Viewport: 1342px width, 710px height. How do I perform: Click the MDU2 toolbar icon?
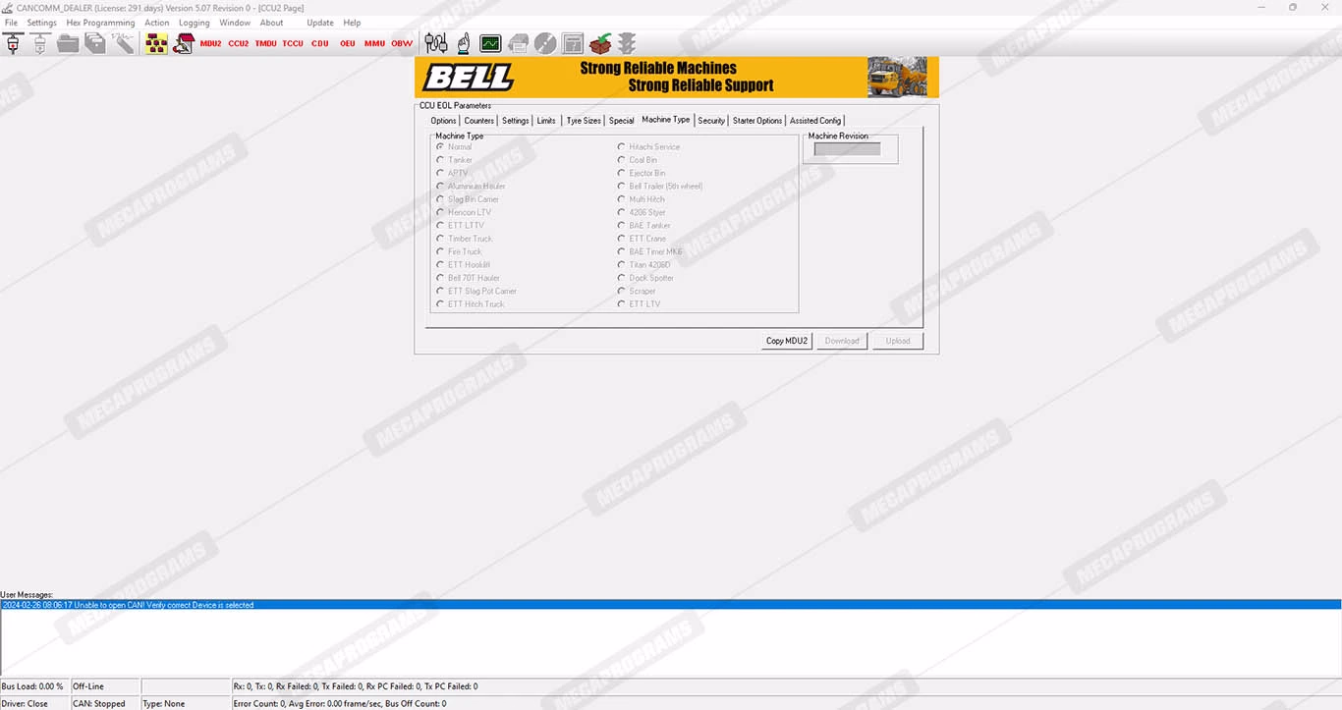pos(210,43)
